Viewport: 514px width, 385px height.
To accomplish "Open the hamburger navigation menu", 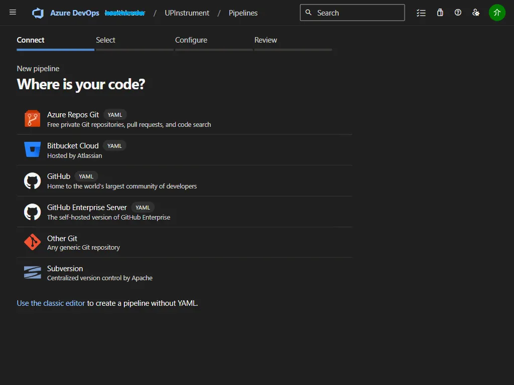I will coord(13,13).
